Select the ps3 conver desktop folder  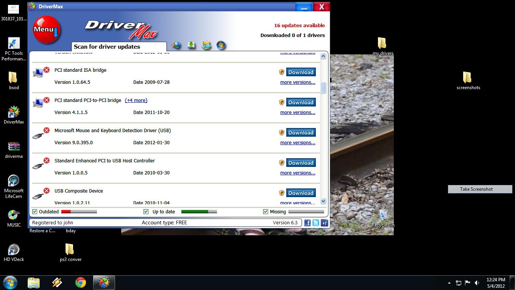tap(70, 253)
